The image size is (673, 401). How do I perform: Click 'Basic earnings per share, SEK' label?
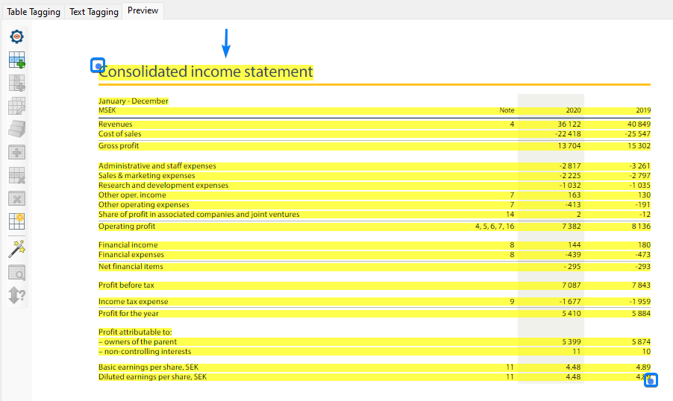[148, 367]
